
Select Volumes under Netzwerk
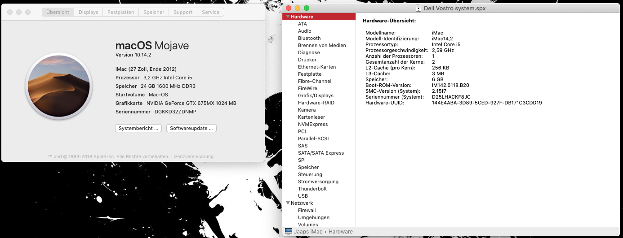(x=319, y=225)
